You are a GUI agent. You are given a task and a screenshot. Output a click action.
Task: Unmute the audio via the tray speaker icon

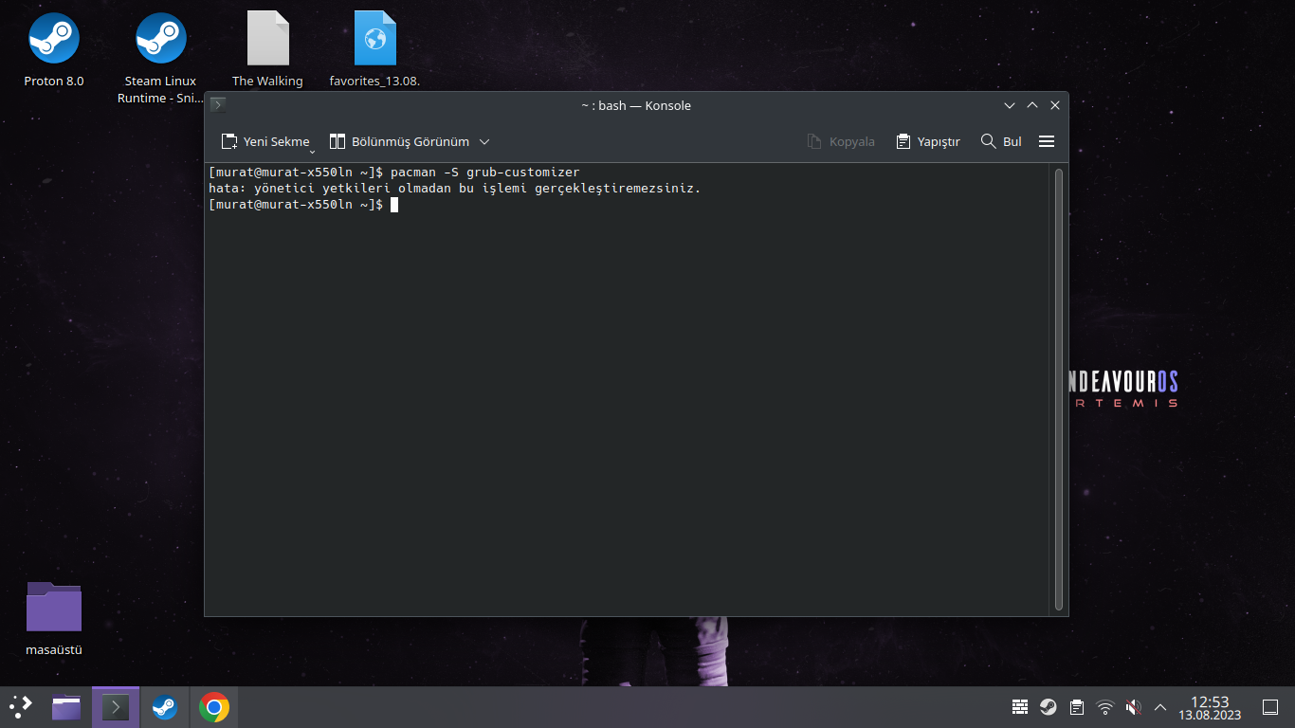tap(1133, 706)
